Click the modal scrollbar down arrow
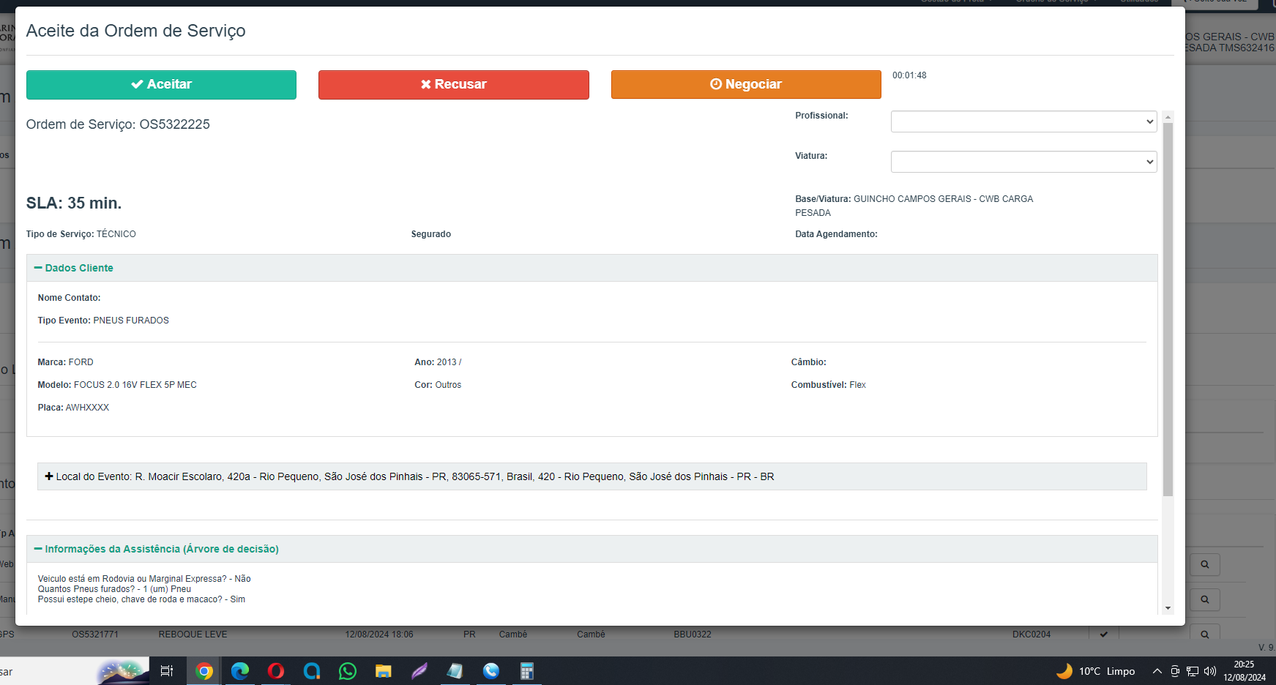Viewport: 1276px width, 685px height. 1168,608
